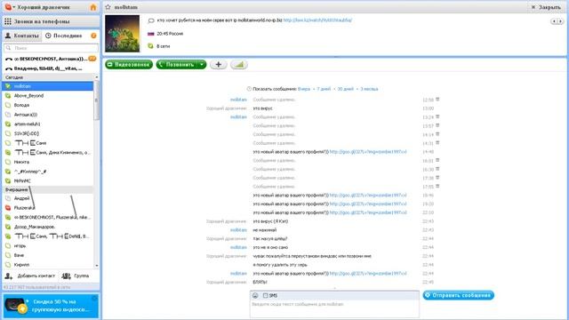Start a video call with Видеозвонок
569x320 pixels.
point(129,65)
